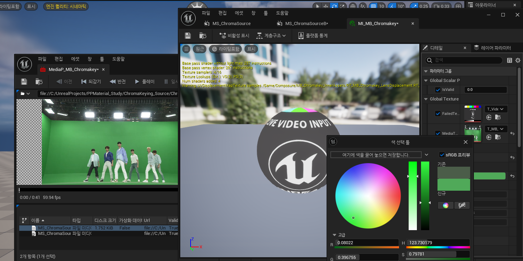Open the T_Vide texture asset dropdown
The width and height of the screenshot is (523, 261).
tap(496, 109)
